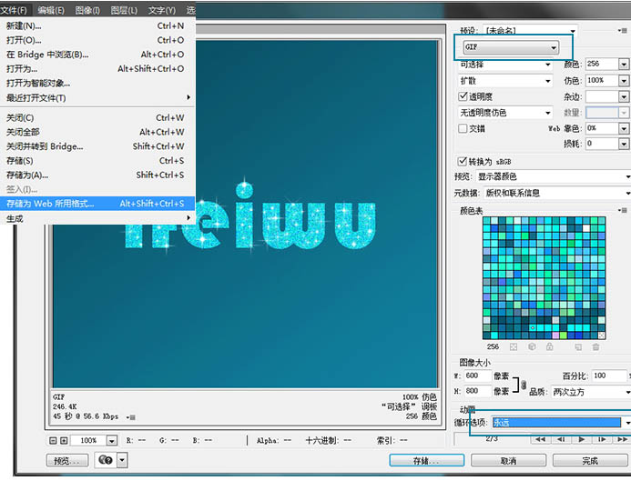Click the 预览... button
Image resolution: width=631 pixels, height=481 pixels.
pos(67,460)
